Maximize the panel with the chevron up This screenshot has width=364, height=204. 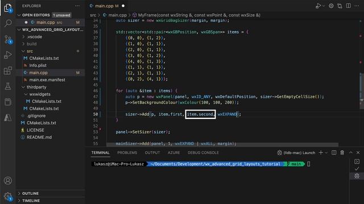pos(351,152)
